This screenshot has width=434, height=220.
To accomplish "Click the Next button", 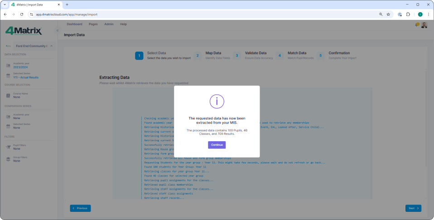I will (x=413, y=208).
